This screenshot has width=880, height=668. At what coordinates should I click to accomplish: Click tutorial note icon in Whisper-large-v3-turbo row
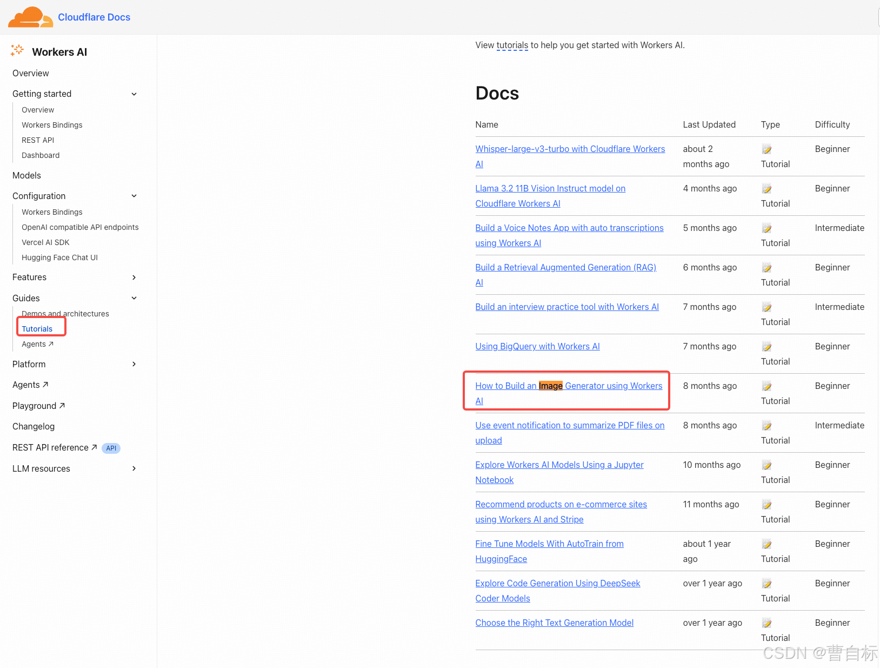coord(766,149)
